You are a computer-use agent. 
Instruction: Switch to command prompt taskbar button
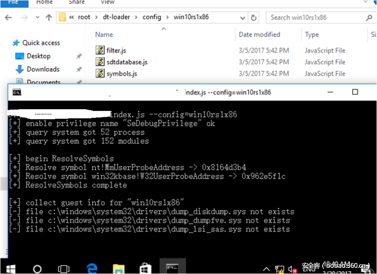(173, 267)
